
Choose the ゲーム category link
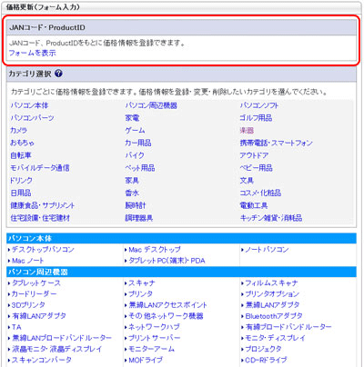[x=135, y=130]
